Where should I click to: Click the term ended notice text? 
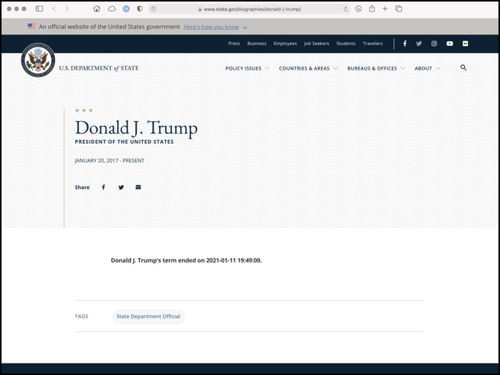pyautogui.click(x=187, y=260)
